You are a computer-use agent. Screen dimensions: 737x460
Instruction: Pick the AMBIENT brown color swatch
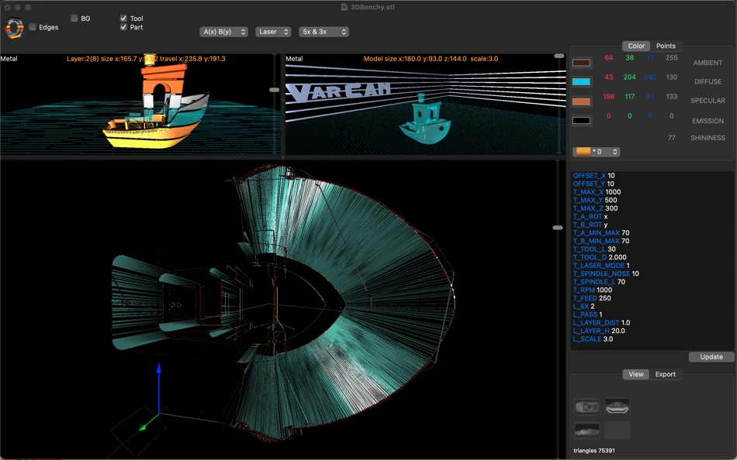click(x=581, y=63)
